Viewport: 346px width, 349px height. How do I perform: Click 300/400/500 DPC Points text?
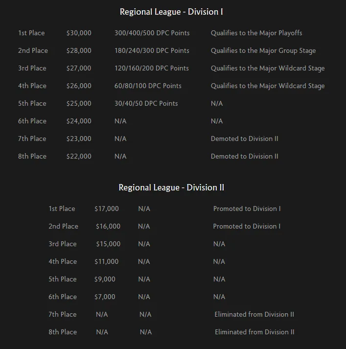152,33
